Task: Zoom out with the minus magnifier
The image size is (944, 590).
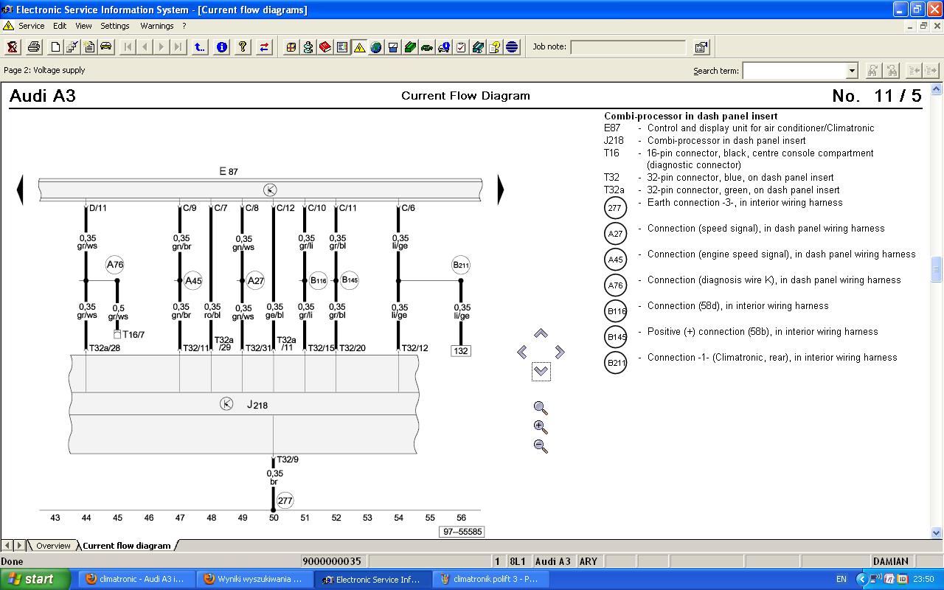Action: (x=541, y=446)
